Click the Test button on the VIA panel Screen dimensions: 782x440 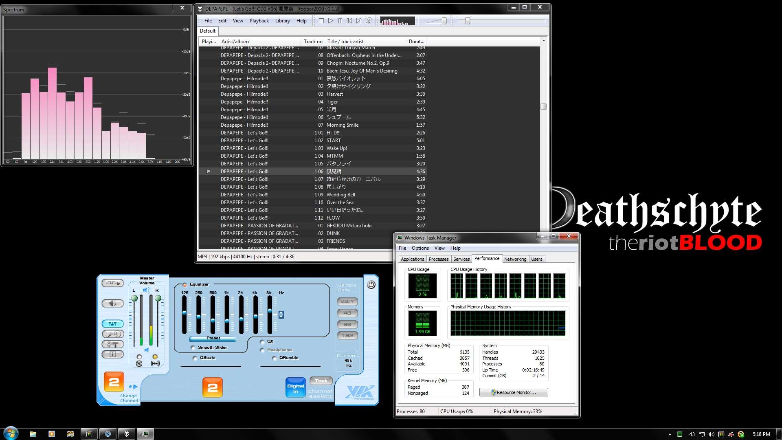point(321,380)
